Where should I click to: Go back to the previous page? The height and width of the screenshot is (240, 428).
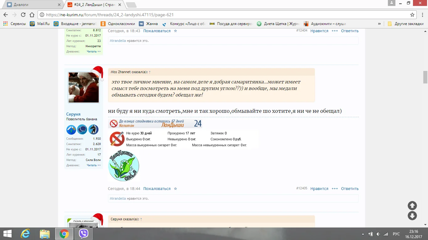tap(6, 15)
